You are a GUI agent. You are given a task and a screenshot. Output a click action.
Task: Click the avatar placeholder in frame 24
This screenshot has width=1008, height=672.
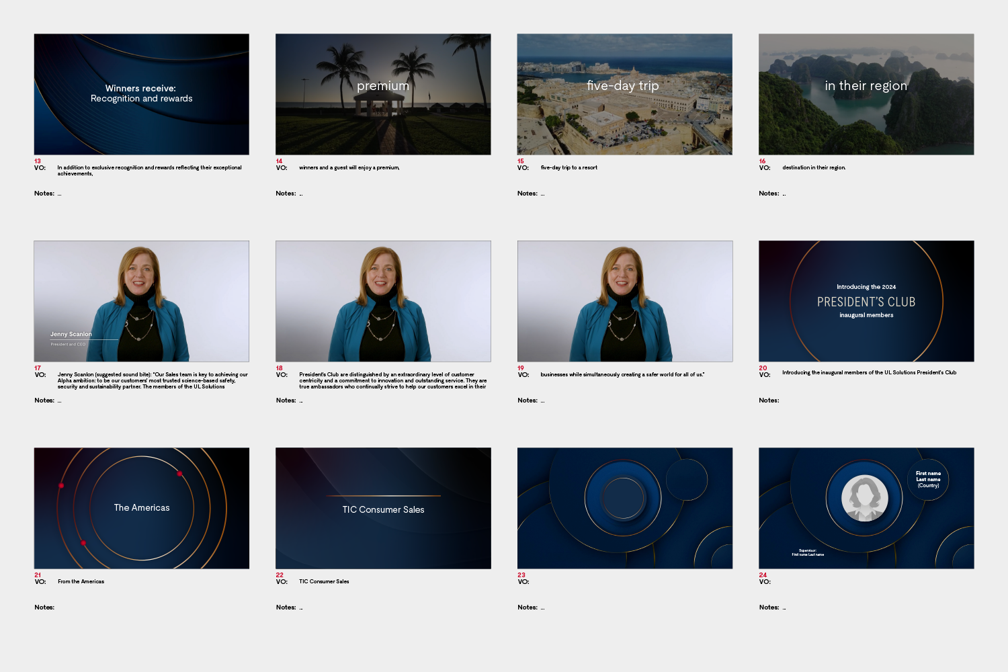coord(865,498)
